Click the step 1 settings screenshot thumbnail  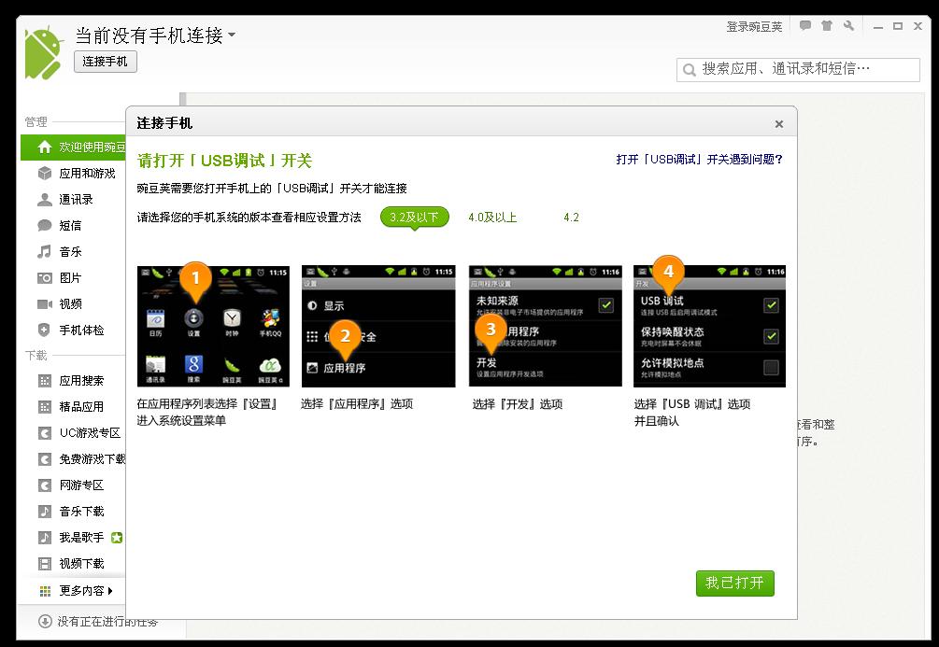pos(213,326)
